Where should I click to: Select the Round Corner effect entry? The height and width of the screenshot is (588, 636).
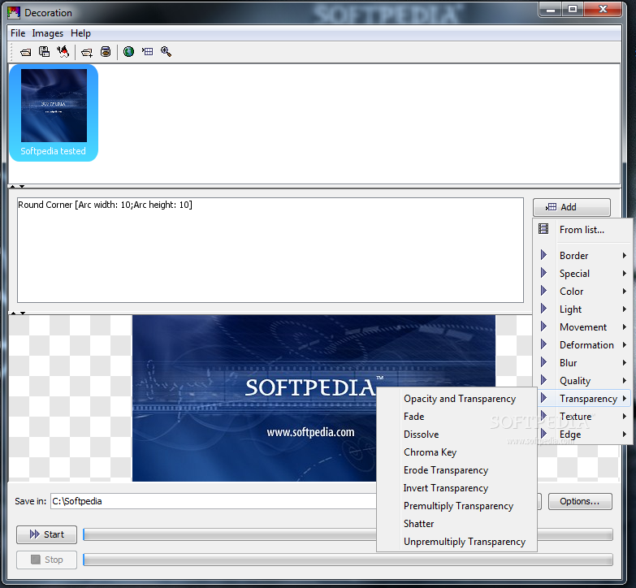105,205
